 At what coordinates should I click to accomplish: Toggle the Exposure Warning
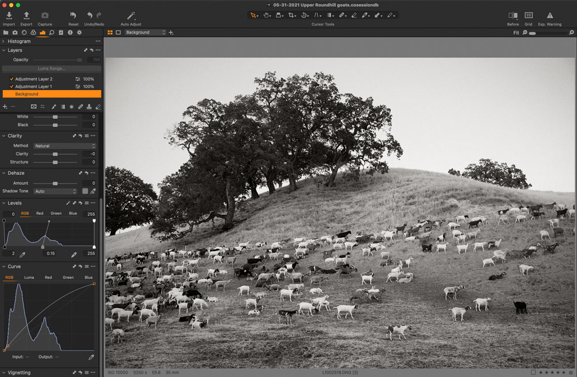coord(550,16)
